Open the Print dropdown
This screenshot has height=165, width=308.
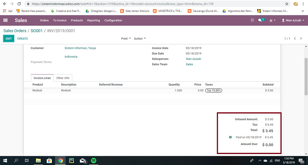coord(126,39)
